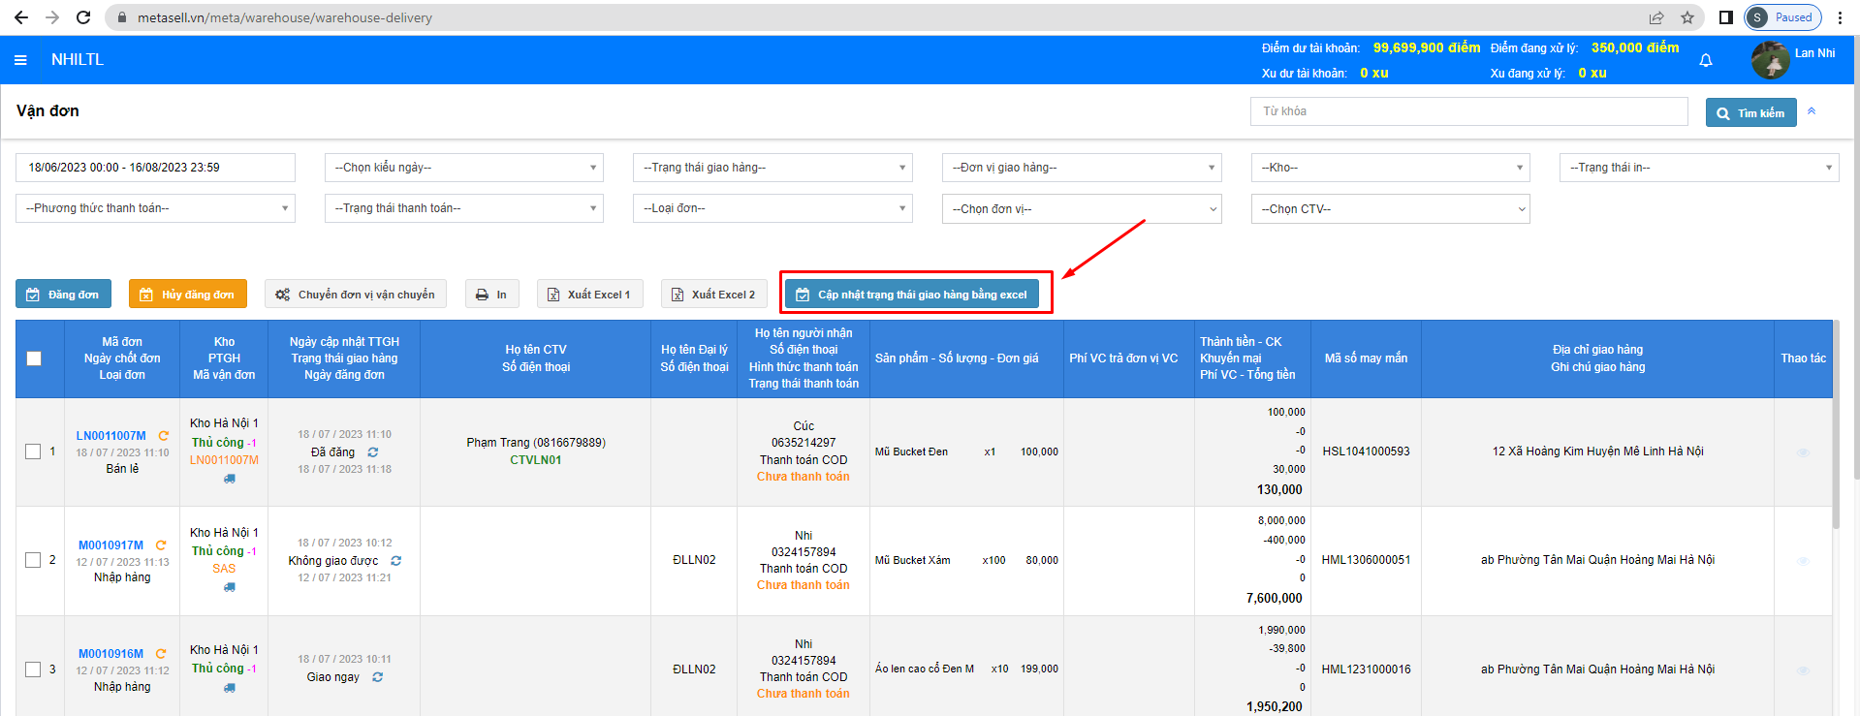
Task: Open the Trạng thái giao hàng dropdown
Action: click(x=772, y=168)
